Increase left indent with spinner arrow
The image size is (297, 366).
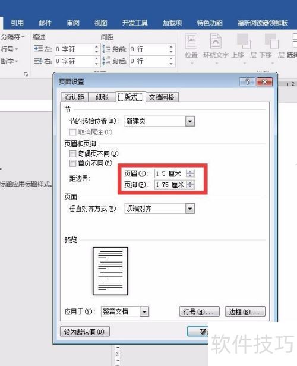pyautogui.click(x=97, y=46)
